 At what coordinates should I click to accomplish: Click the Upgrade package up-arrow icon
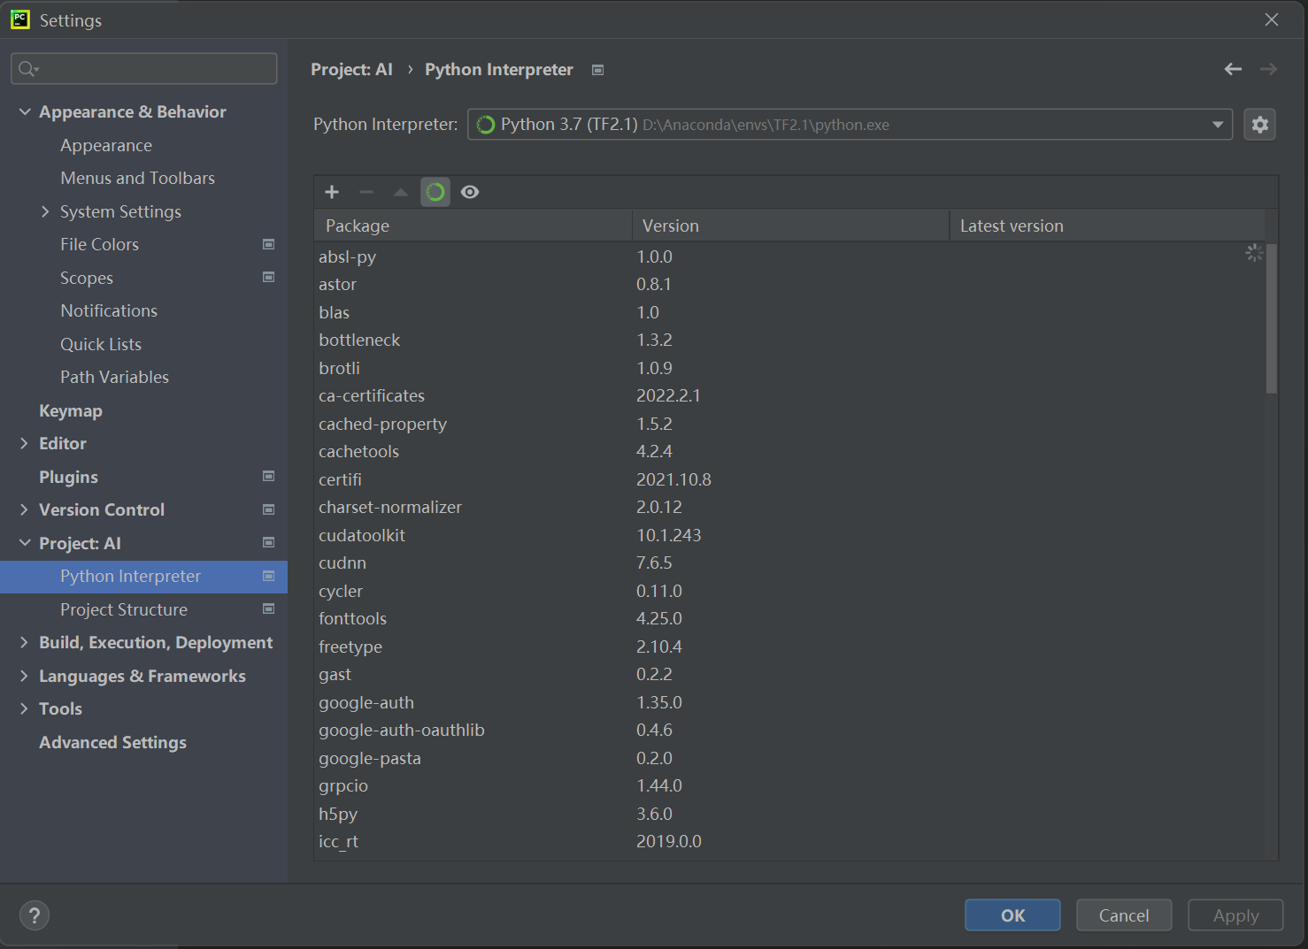[x=401, y=192]
